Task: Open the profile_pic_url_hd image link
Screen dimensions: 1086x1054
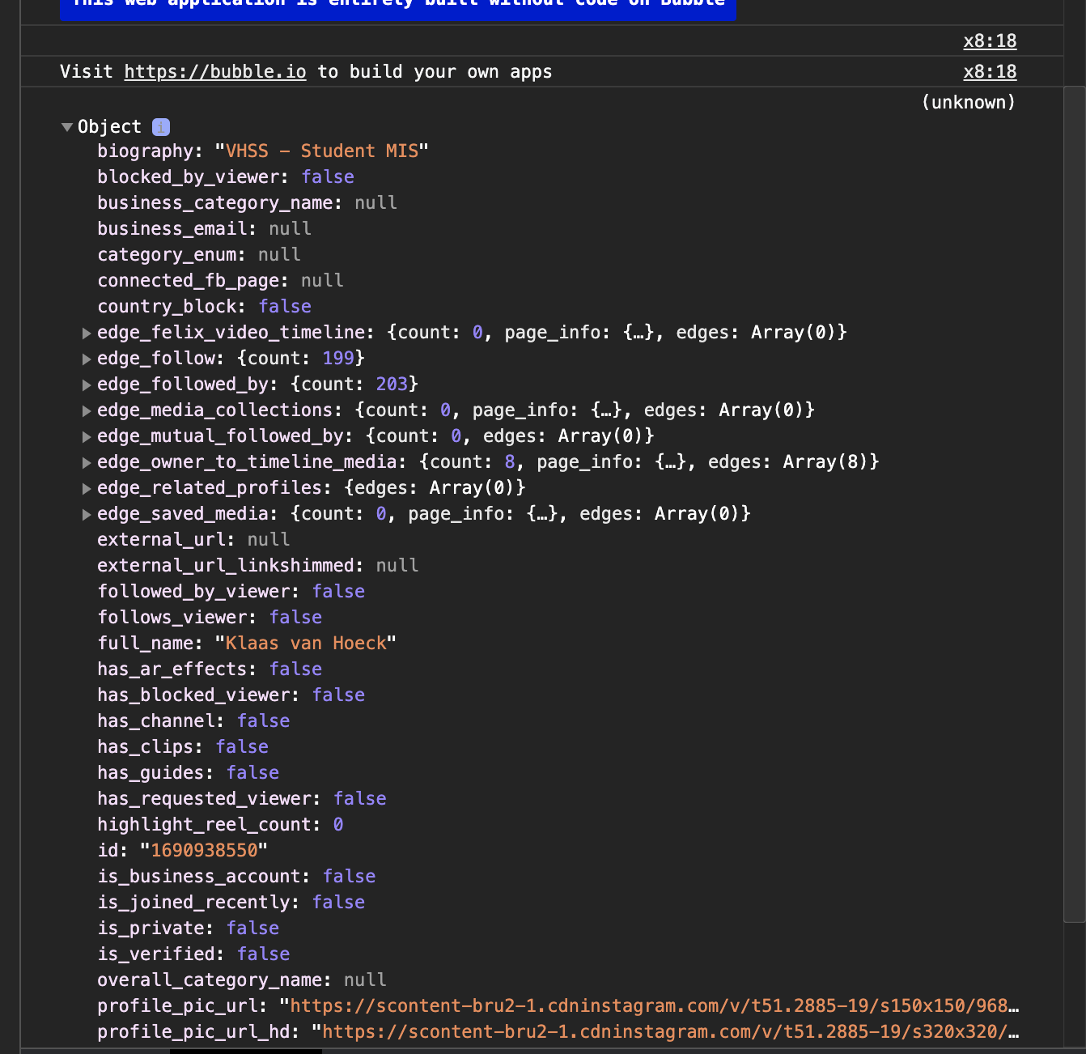Action: [x=670, y=1031]
